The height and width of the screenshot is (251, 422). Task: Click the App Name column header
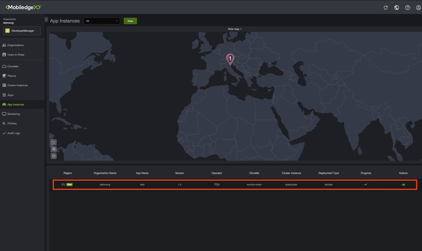pos(142,173)
